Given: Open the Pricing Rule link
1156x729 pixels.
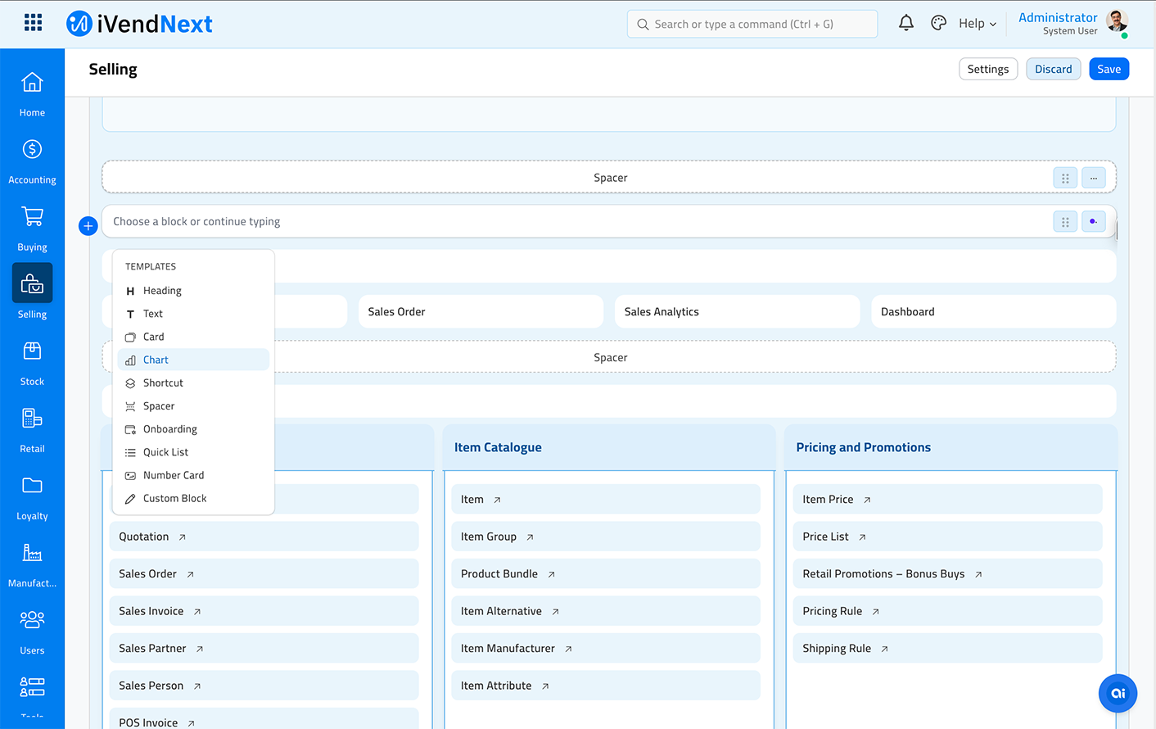Looking at the screenshot, I should pyautogui.click(x=947, y=611).
